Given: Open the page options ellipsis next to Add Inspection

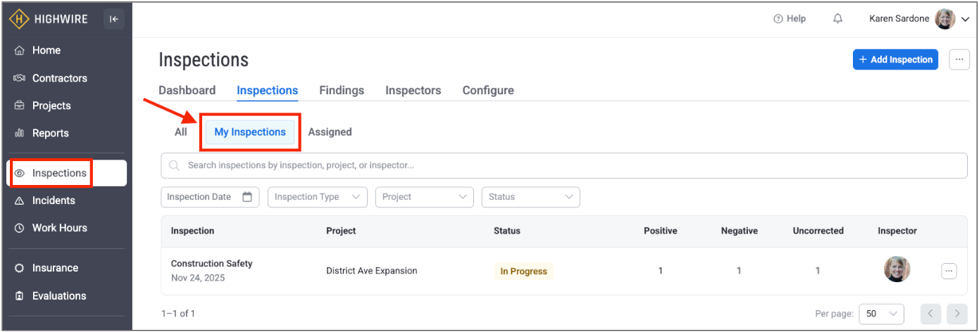Looking at the screenshot, I should [959, 60].
